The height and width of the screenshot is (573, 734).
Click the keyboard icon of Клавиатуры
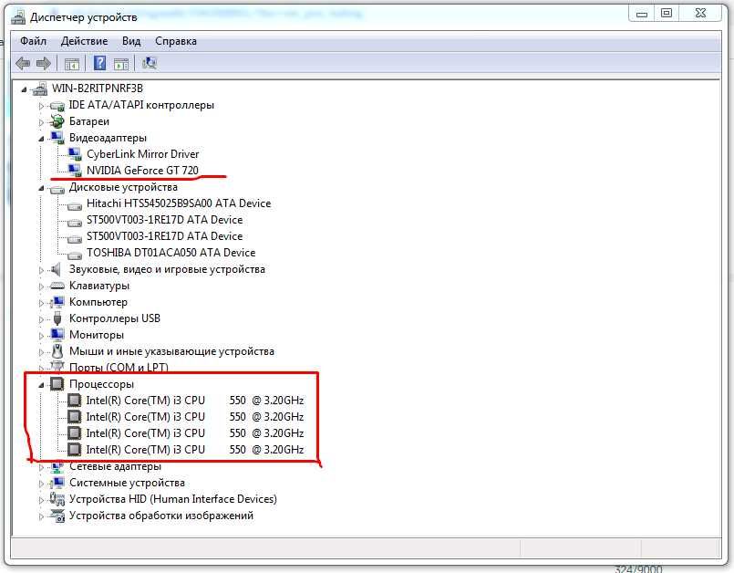[57, 286]
